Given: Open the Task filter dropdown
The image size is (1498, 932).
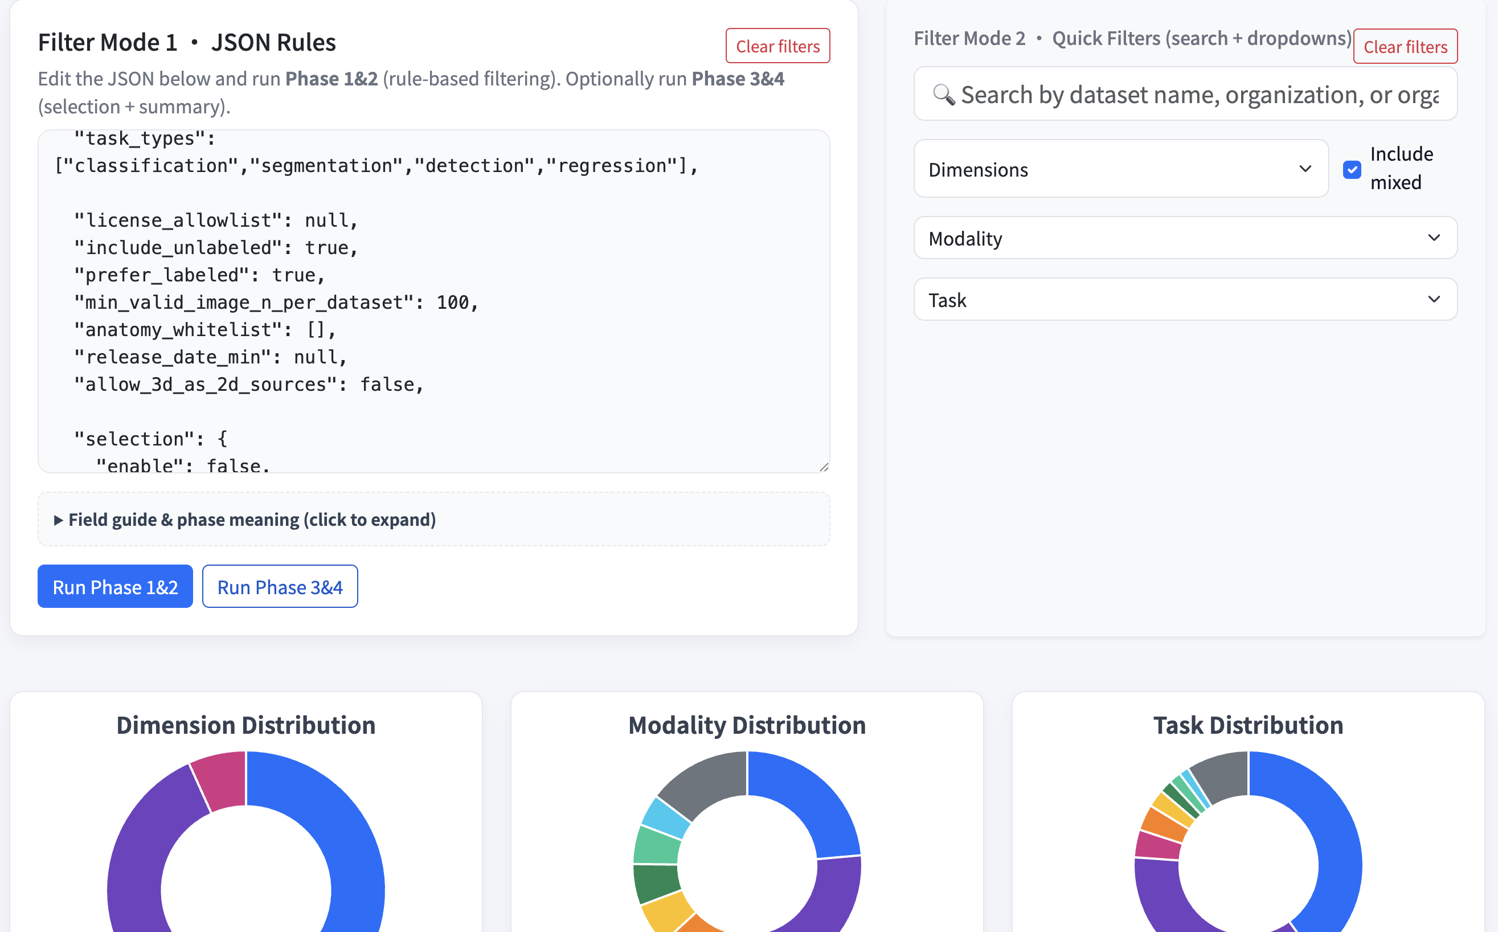Looking at the screenshot, I should [x=1171, y=300].
